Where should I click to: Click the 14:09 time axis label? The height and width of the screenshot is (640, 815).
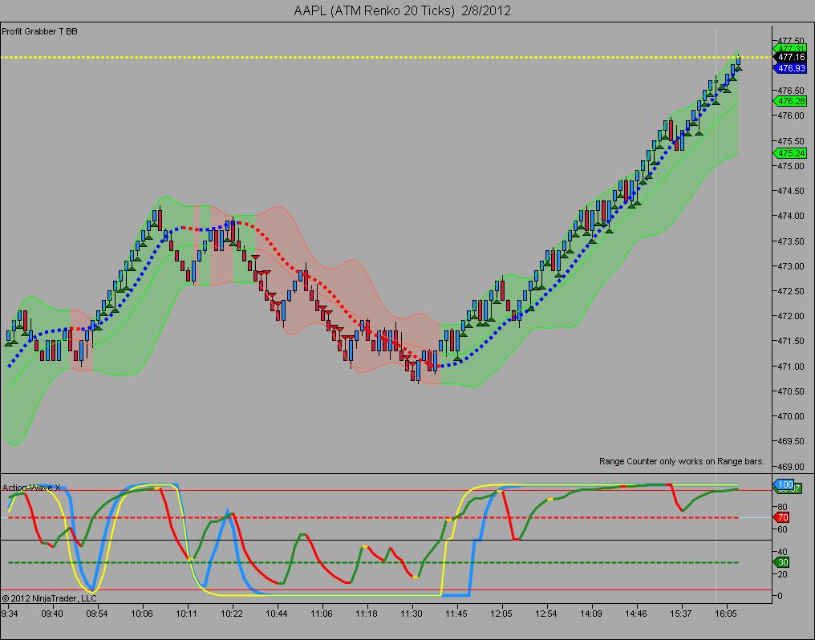click(x=591, y=614)
